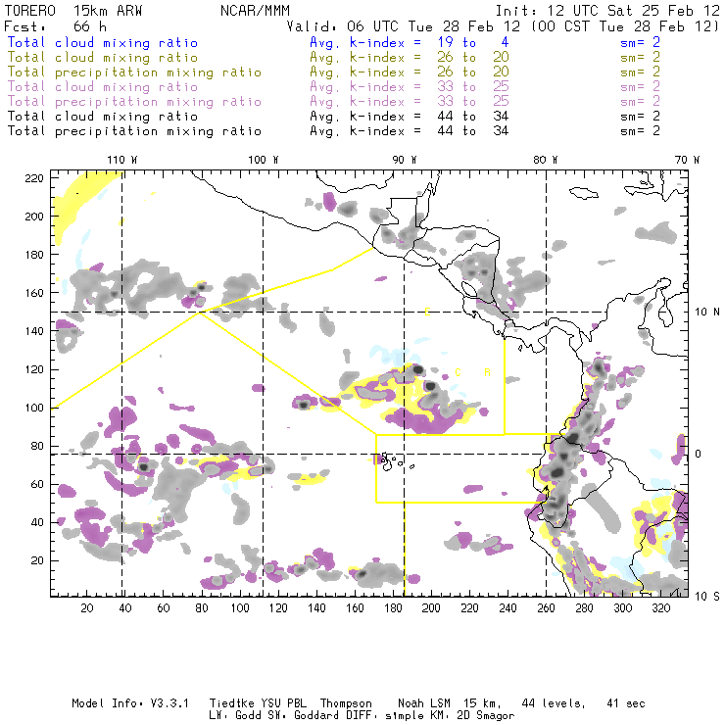Click the yellow 'R' marker on the map
Image resolution: width=725 pixels, height=725 pixels.
(487, 372)
